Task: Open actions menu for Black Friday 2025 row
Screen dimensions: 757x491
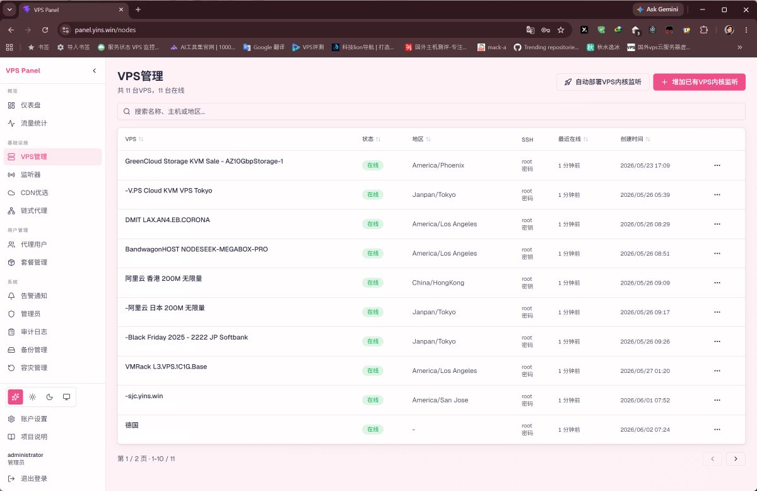Action: click(x=717, y=341)
